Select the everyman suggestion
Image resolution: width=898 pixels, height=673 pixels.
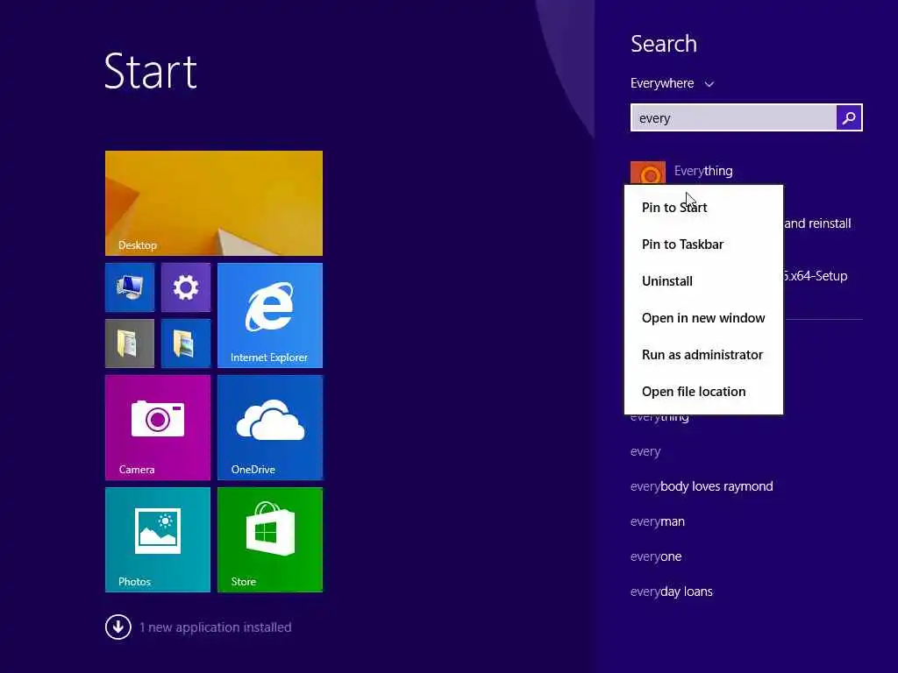click(x=658, y=521)
